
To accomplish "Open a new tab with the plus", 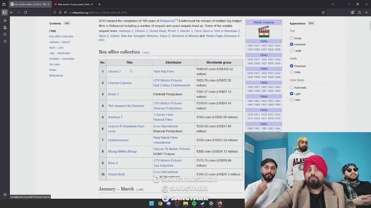I will point(99,4).
